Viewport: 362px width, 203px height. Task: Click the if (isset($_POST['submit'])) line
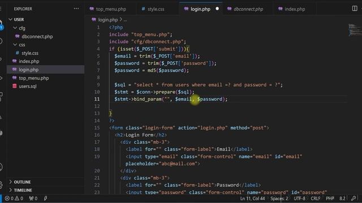(149, 49)
